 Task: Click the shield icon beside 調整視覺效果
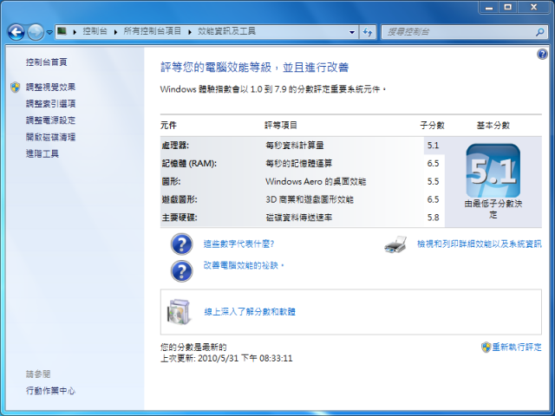pyautogui.click(x=16, y=87)
